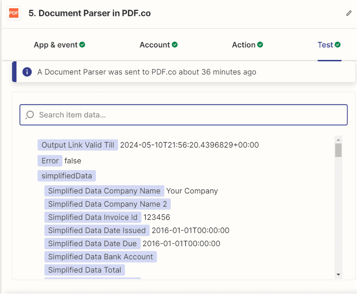357x295 pixels.
Task: Focus the Search item data field
Action: [x=184, y=115]
